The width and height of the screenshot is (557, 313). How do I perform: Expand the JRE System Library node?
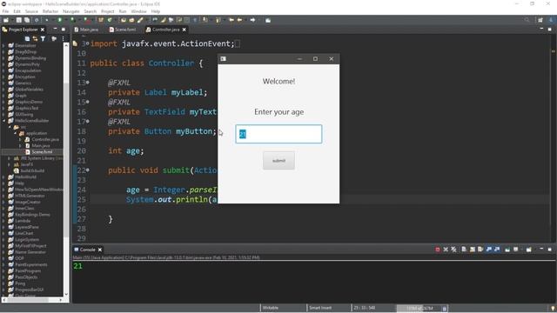[x=10, y=158]
